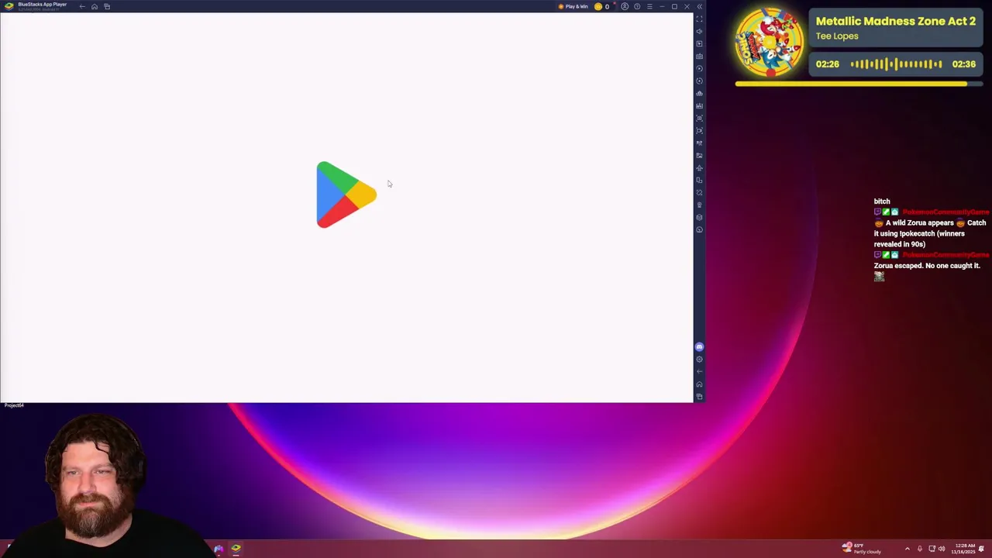Click the total duration 02:36
Screen dimensions: 992x558
point(963,64)
